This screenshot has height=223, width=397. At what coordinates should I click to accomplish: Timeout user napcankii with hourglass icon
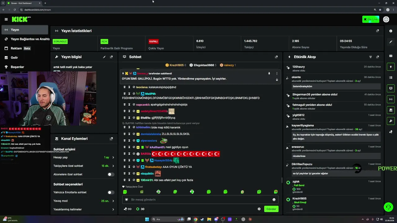tap(129, 105)
